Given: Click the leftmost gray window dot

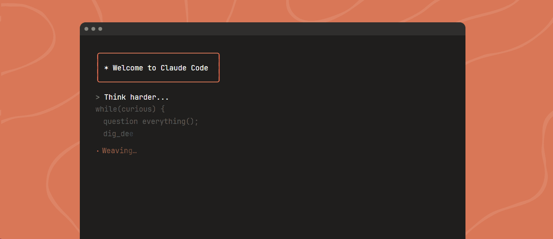Looking at the screenshot, I should click(x=86, y=29).
